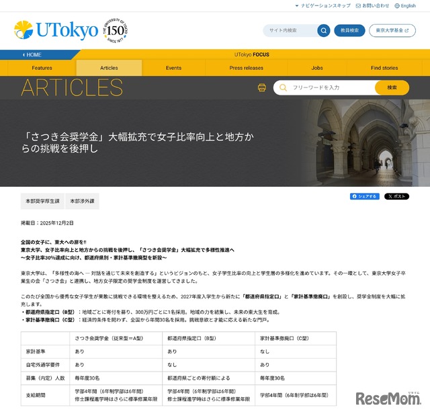
Task: Open the Features tab
Action: pyautogui.click(x=42, y=68)
